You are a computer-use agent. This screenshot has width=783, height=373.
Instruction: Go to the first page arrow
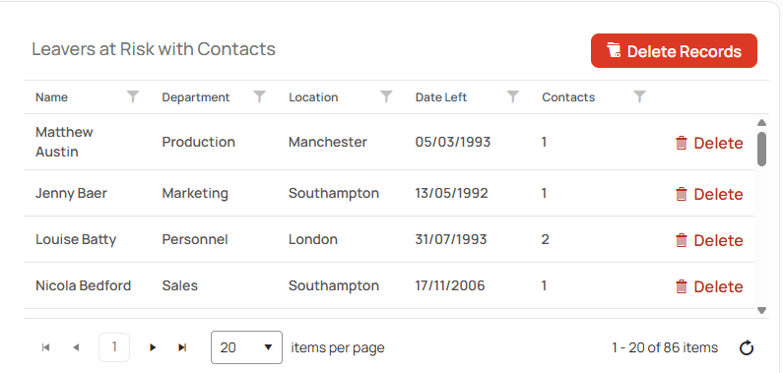(45, 347)
